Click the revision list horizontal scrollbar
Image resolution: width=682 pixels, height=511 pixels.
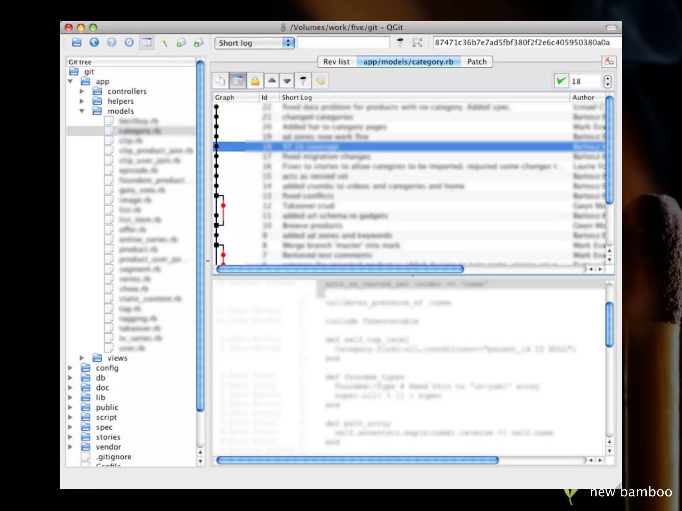pyautogui.click(x=340, y=269)
